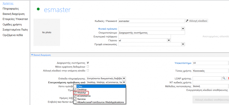Image resolution: width=229 pixels, height=105 pixels.
Task: Open the Υποκατάστημα link label
Action: click(183, 63)
